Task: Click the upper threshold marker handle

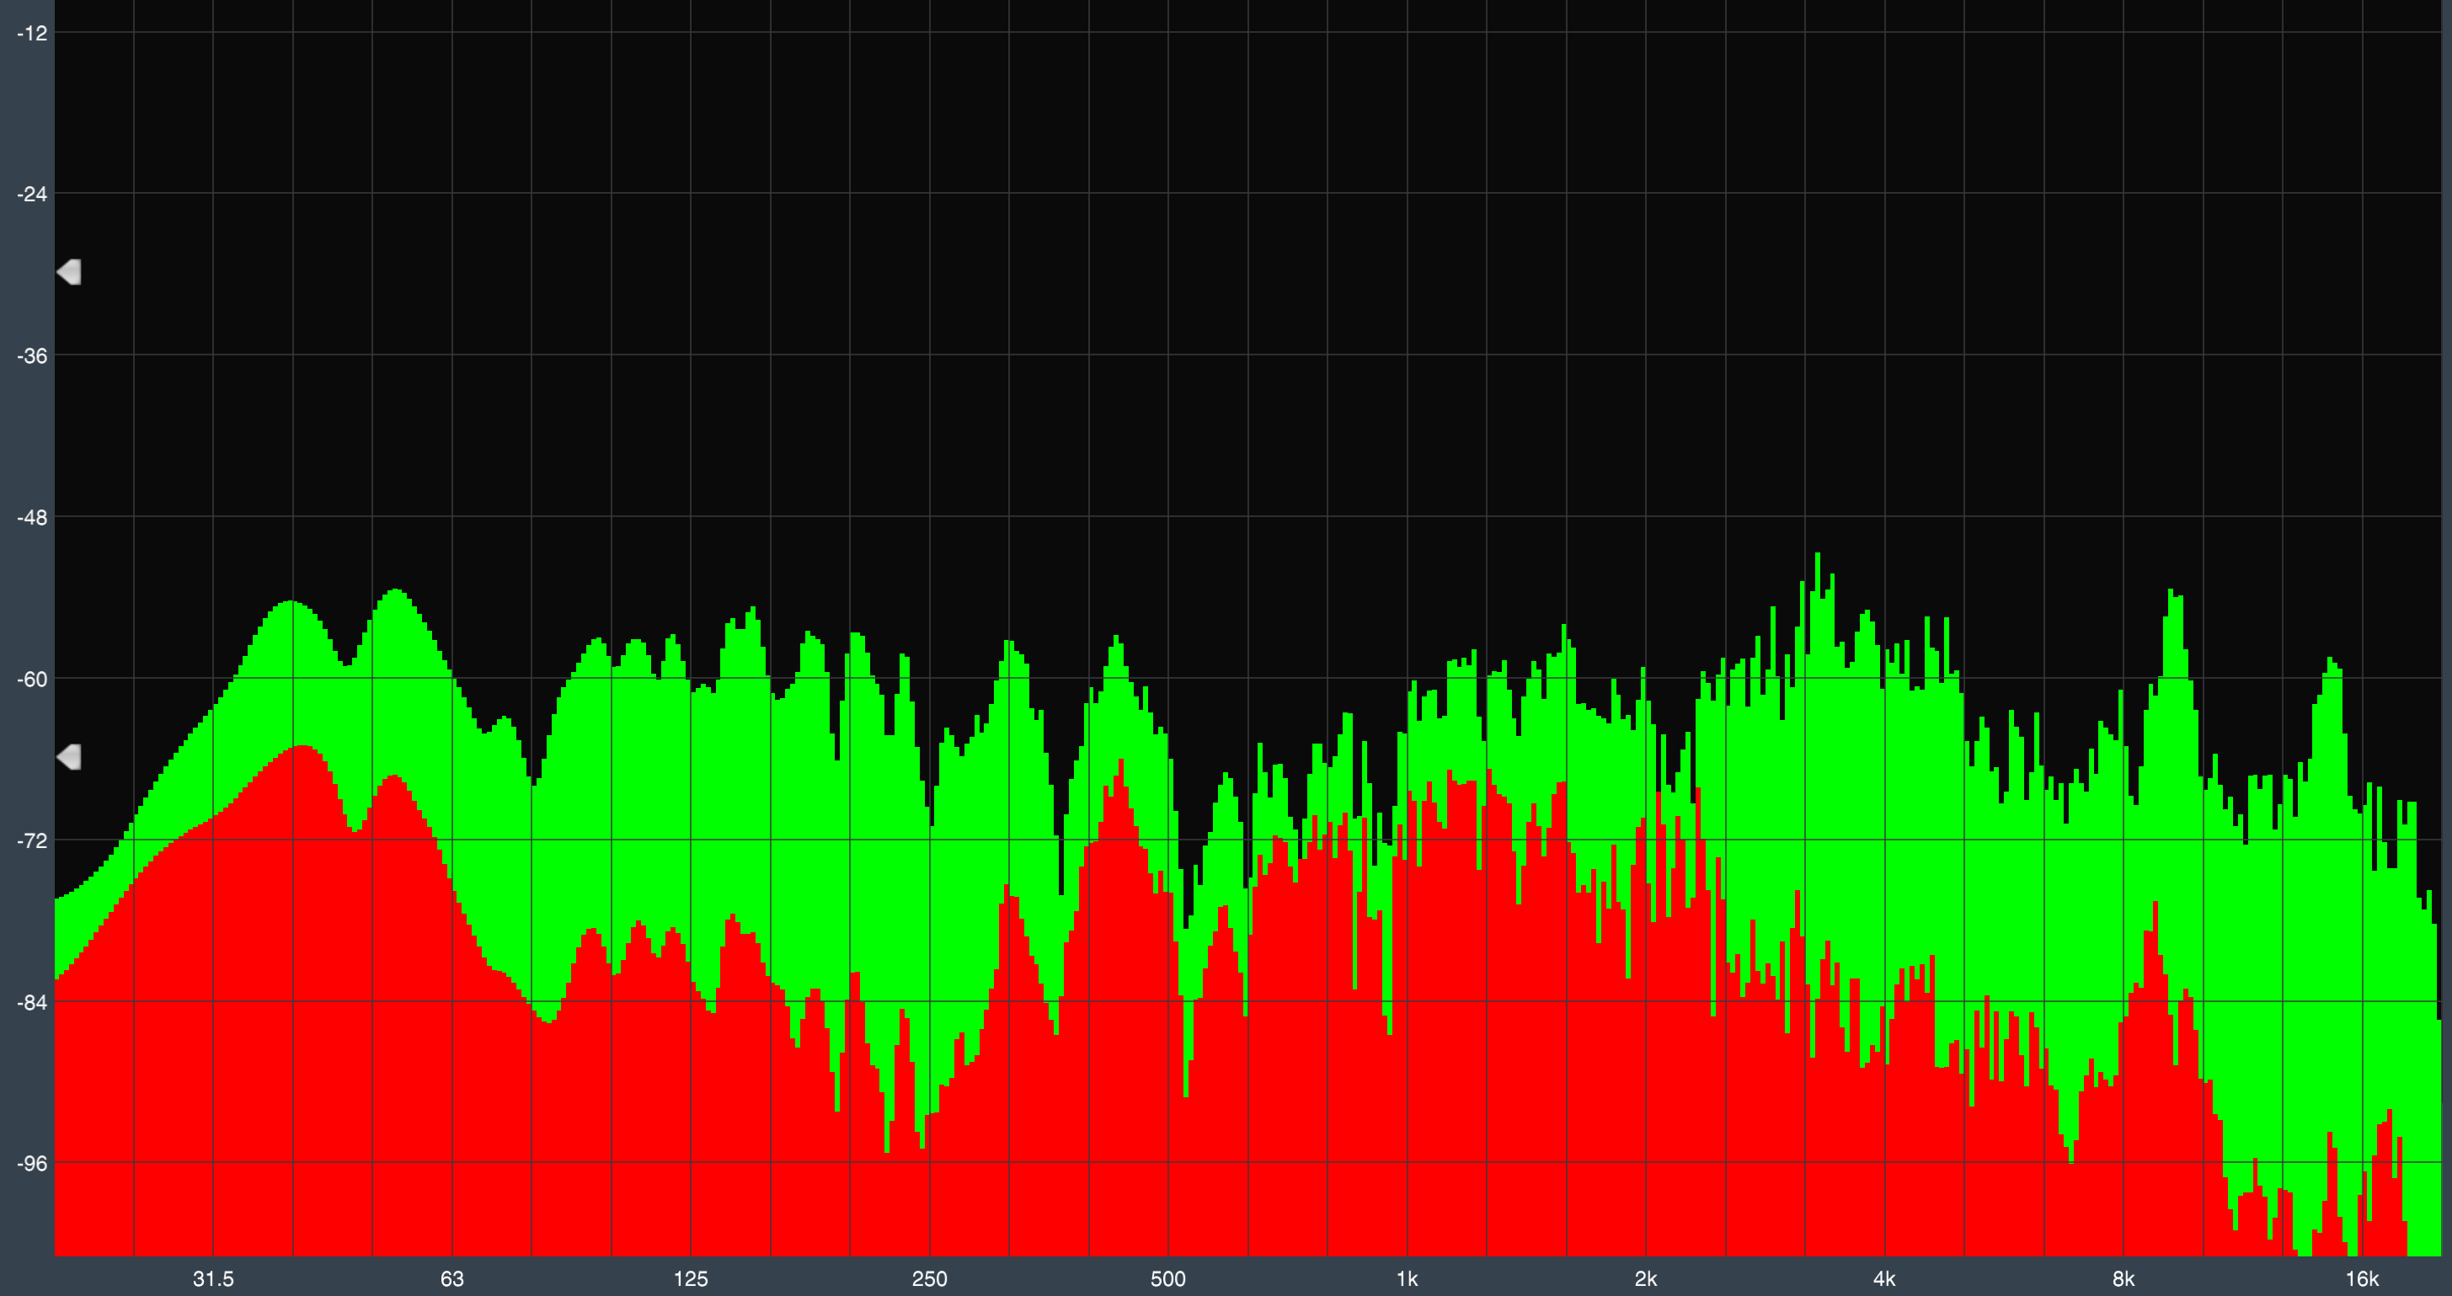Action: coord(69,272)
